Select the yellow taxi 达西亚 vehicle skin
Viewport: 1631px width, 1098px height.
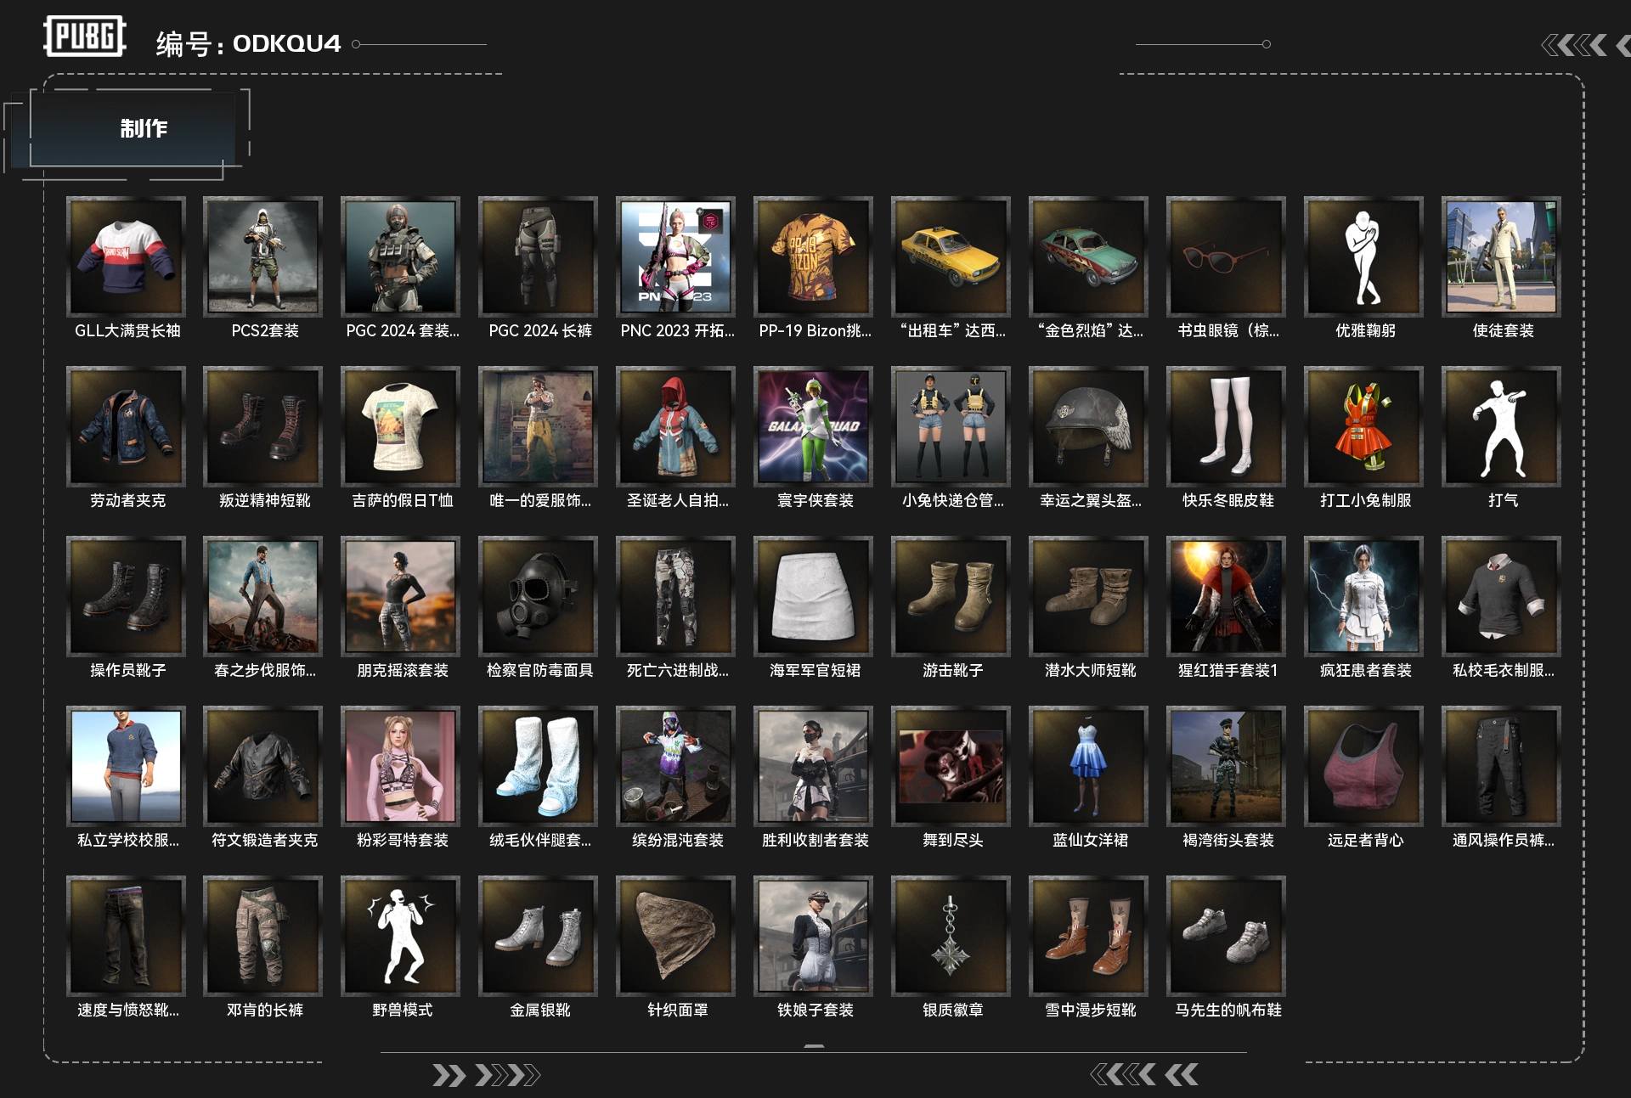(x=951, y=256)
